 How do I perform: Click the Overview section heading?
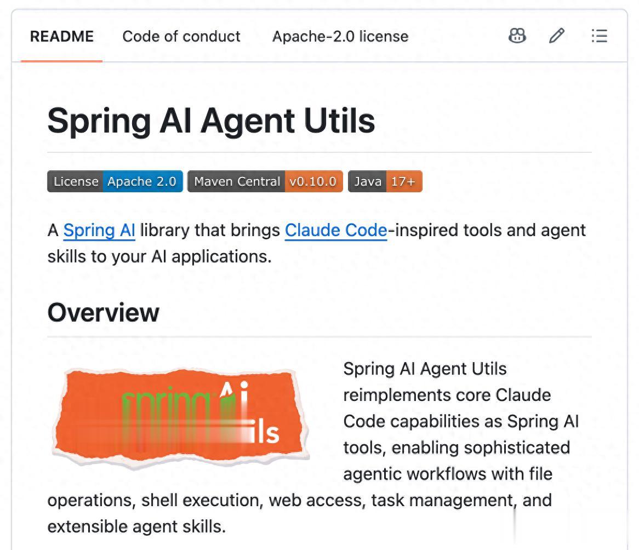coord(103,312)
